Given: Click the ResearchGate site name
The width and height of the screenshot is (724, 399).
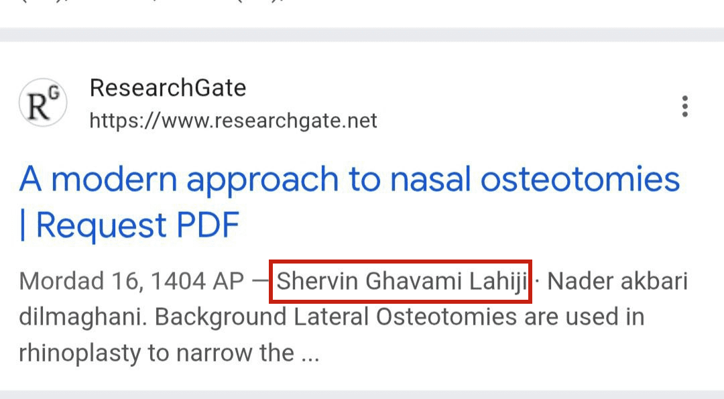Looking at the screenshot, I should coord(168,88).
